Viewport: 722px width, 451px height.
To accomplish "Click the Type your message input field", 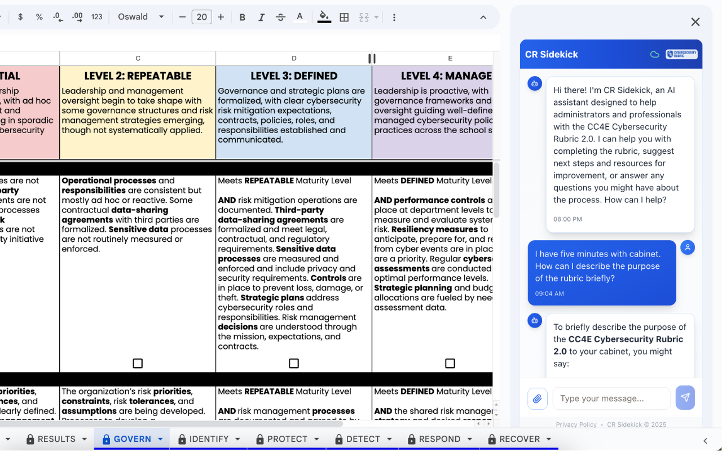I will 611,399.
